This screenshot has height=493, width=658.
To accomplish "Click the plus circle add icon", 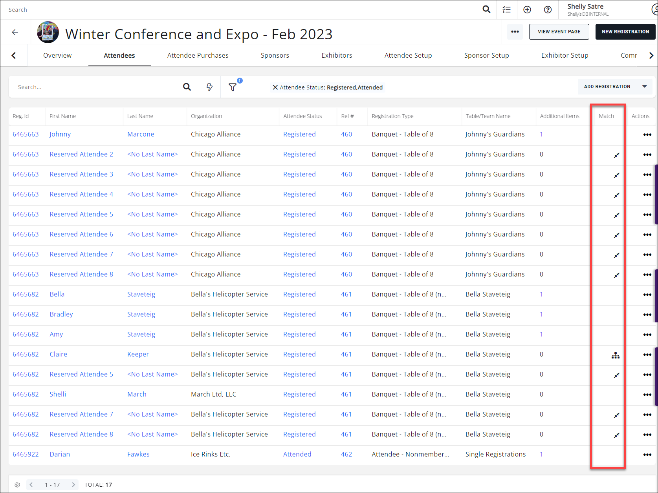I will (x=527, y=9).
